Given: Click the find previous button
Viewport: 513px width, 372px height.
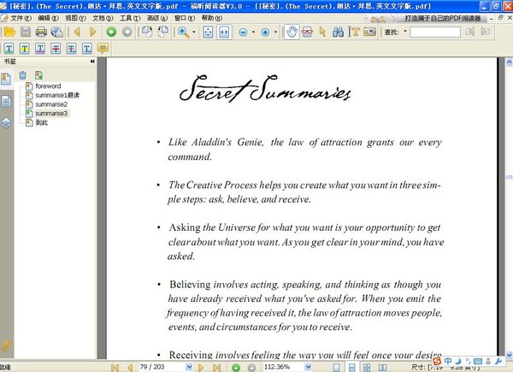Looking at the screenshot, I should tap(469, 32).
